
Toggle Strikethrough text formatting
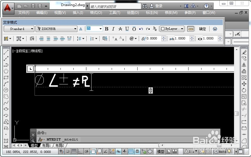point(120,29)
